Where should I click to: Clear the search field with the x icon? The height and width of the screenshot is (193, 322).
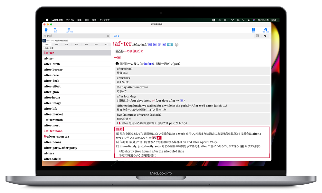coord(108,36)
